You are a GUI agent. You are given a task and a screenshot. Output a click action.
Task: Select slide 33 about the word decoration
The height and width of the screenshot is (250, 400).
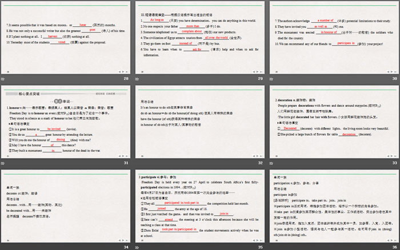334,121
